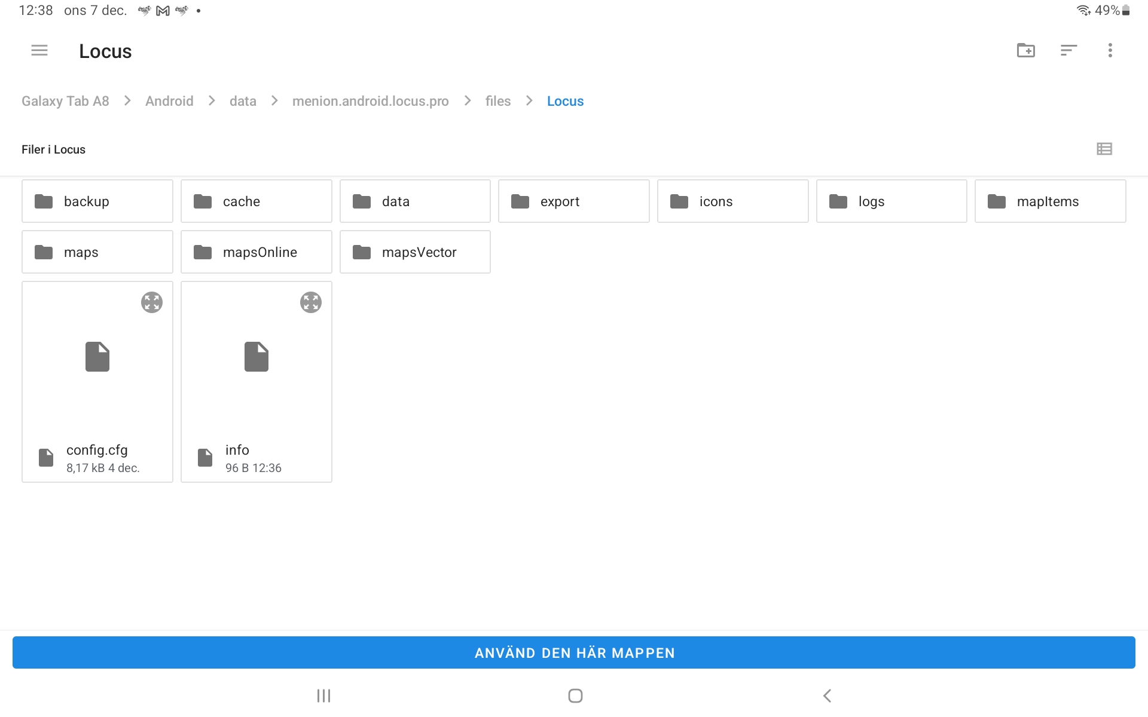The width and height of the screenshot is (1148, 717).
Task: Go to Galaxy Tab A8 breadcrumb
Action: tap(65, 101)
